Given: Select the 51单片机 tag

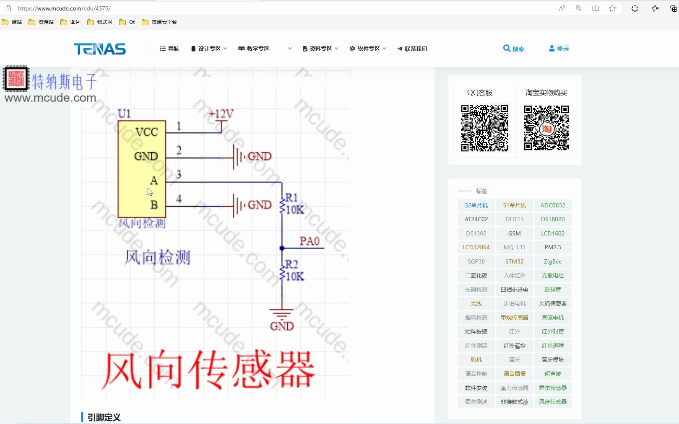Looking at the screenshot, I should click(x=515, y=205).
